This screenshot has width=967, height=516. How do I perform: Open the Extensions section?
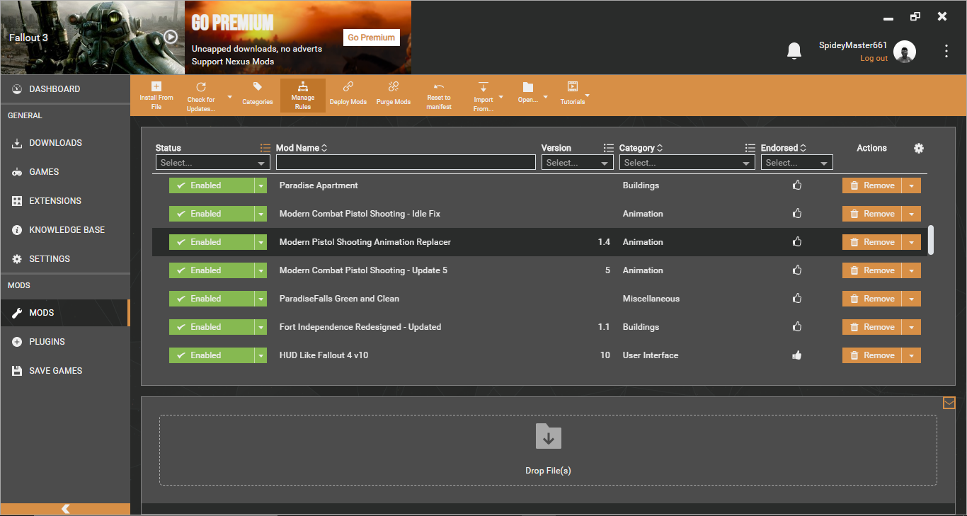click(65, 201)
